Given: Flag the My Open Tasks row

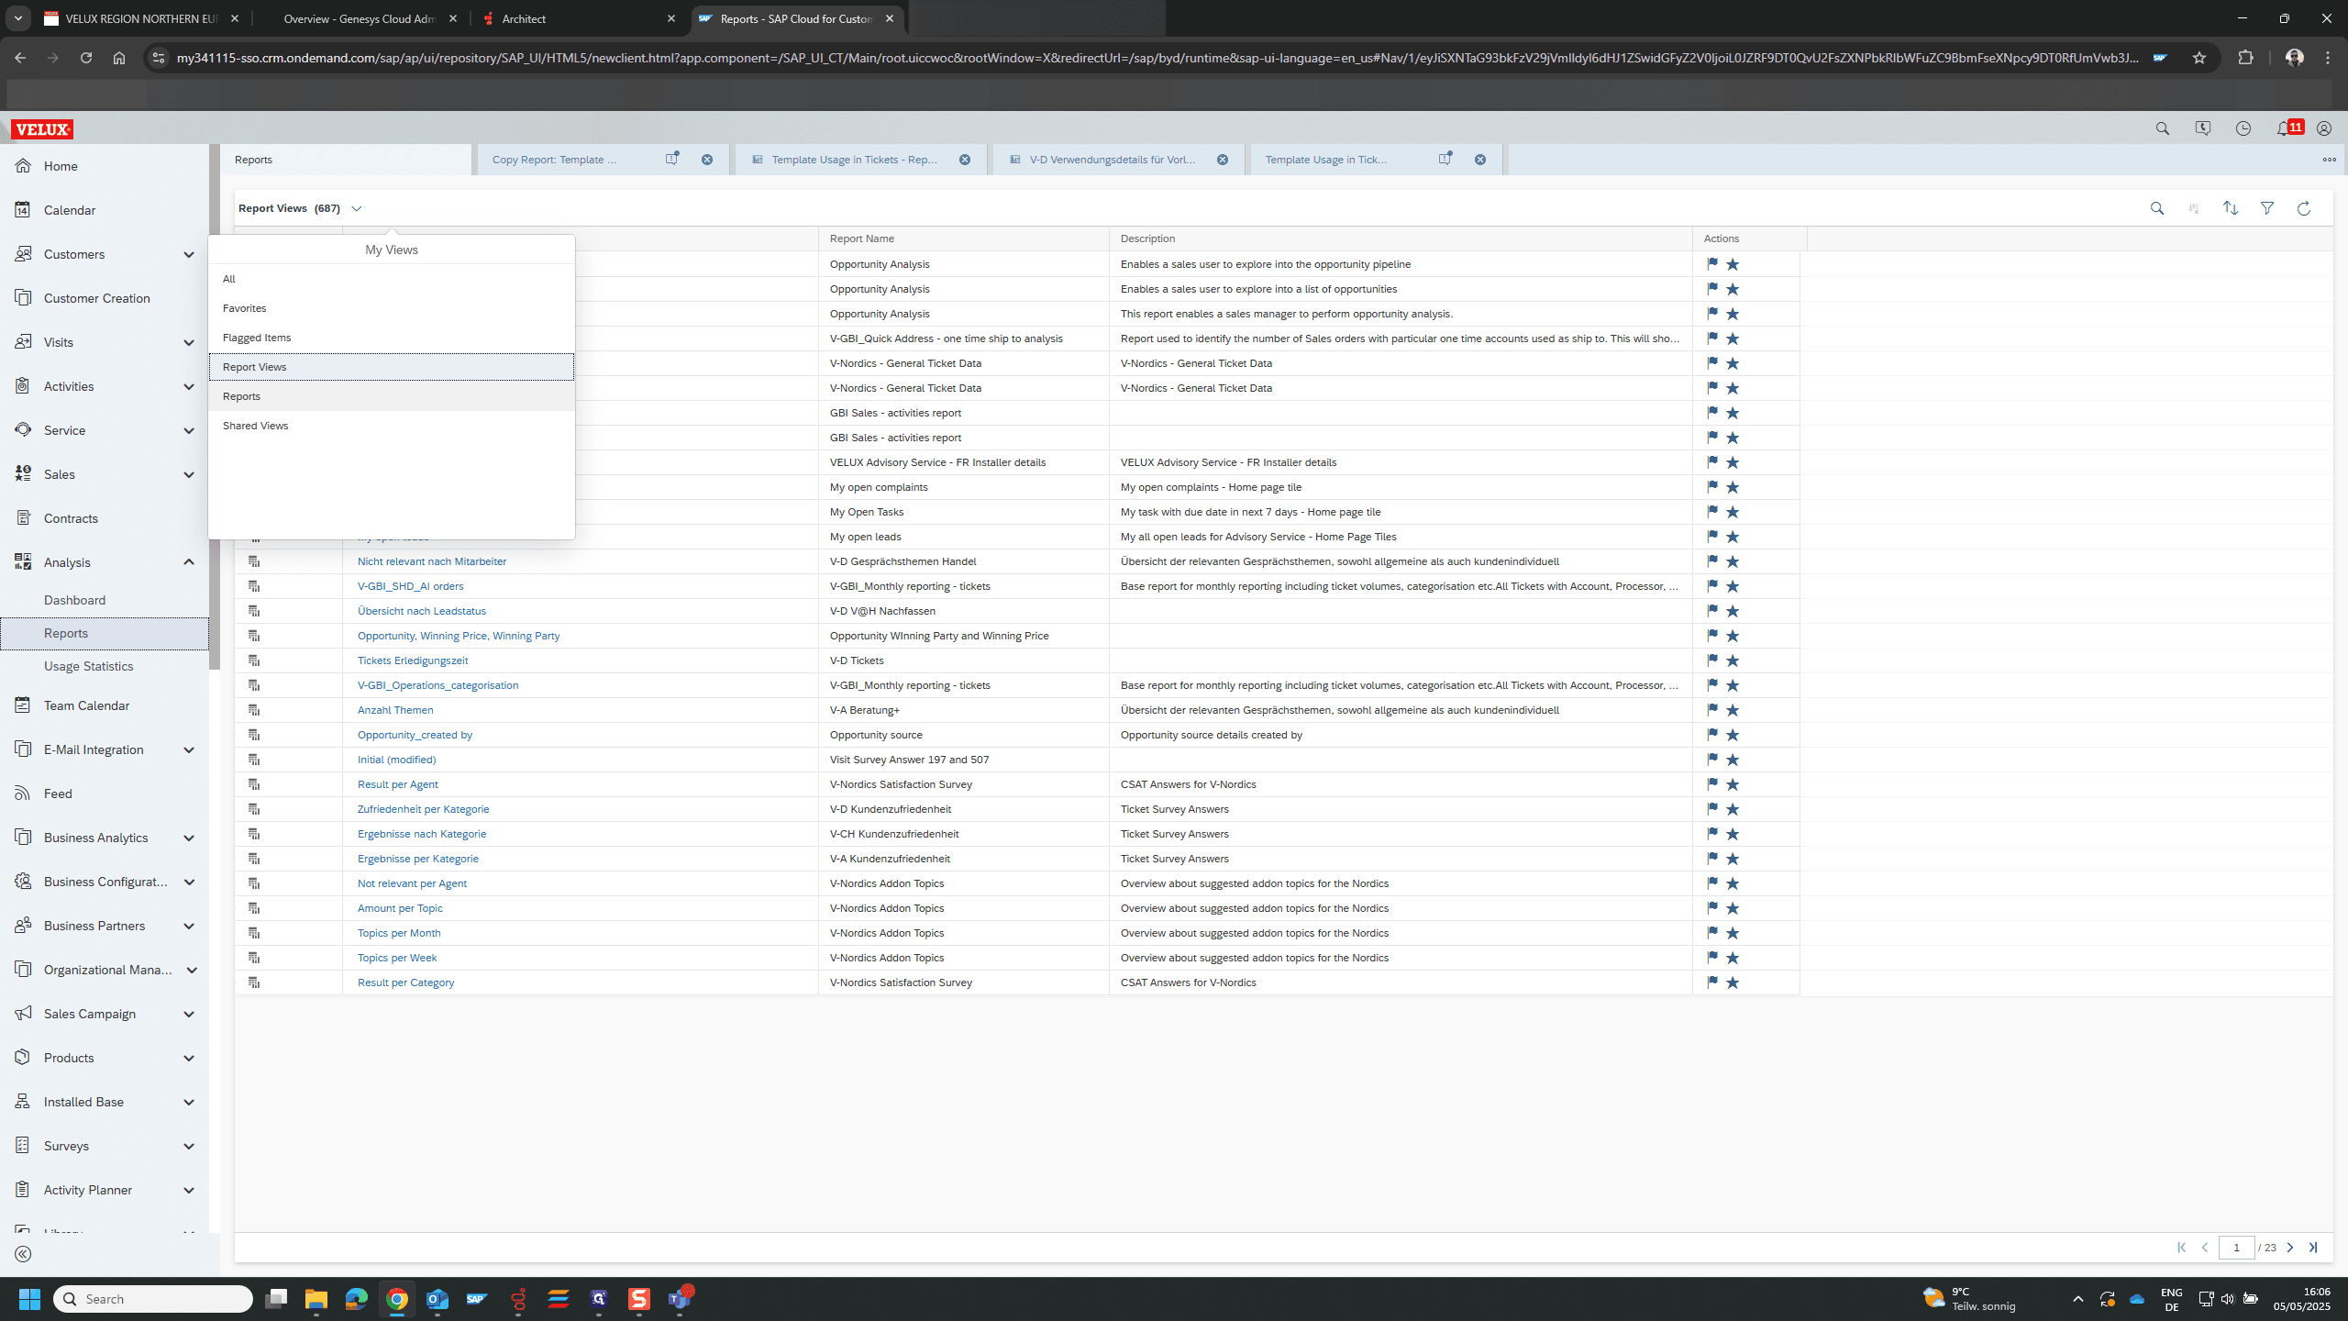Looking at the screenshot, I should pyautogui.click(x=1712, y=511).
